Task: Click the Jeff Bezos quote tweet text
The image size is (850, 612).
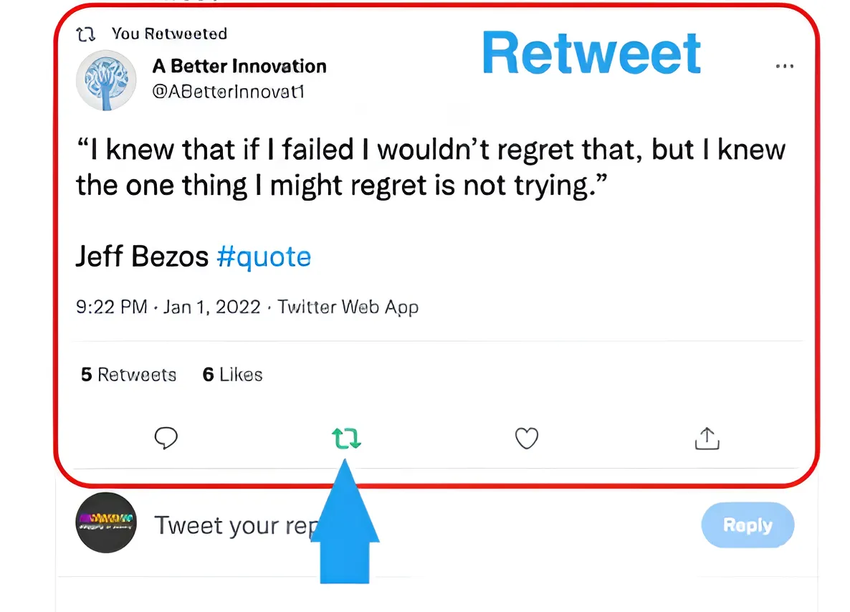Action: click(430, 168)
